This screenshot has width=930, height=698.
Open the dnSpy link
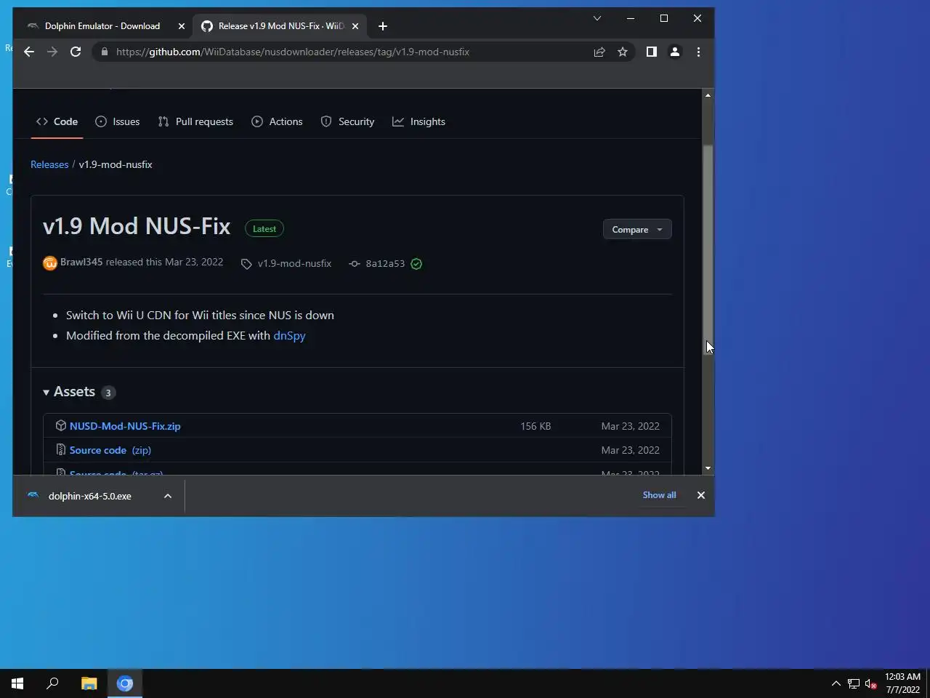(x=289, y=335)
